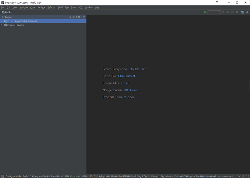Click the Ctrl+E shortcut text

tap(125, 83)
